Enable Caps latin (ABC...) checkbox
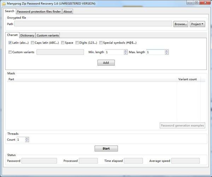Image resolution: width=212 pixels, height=177 pixels. point(33,43)
